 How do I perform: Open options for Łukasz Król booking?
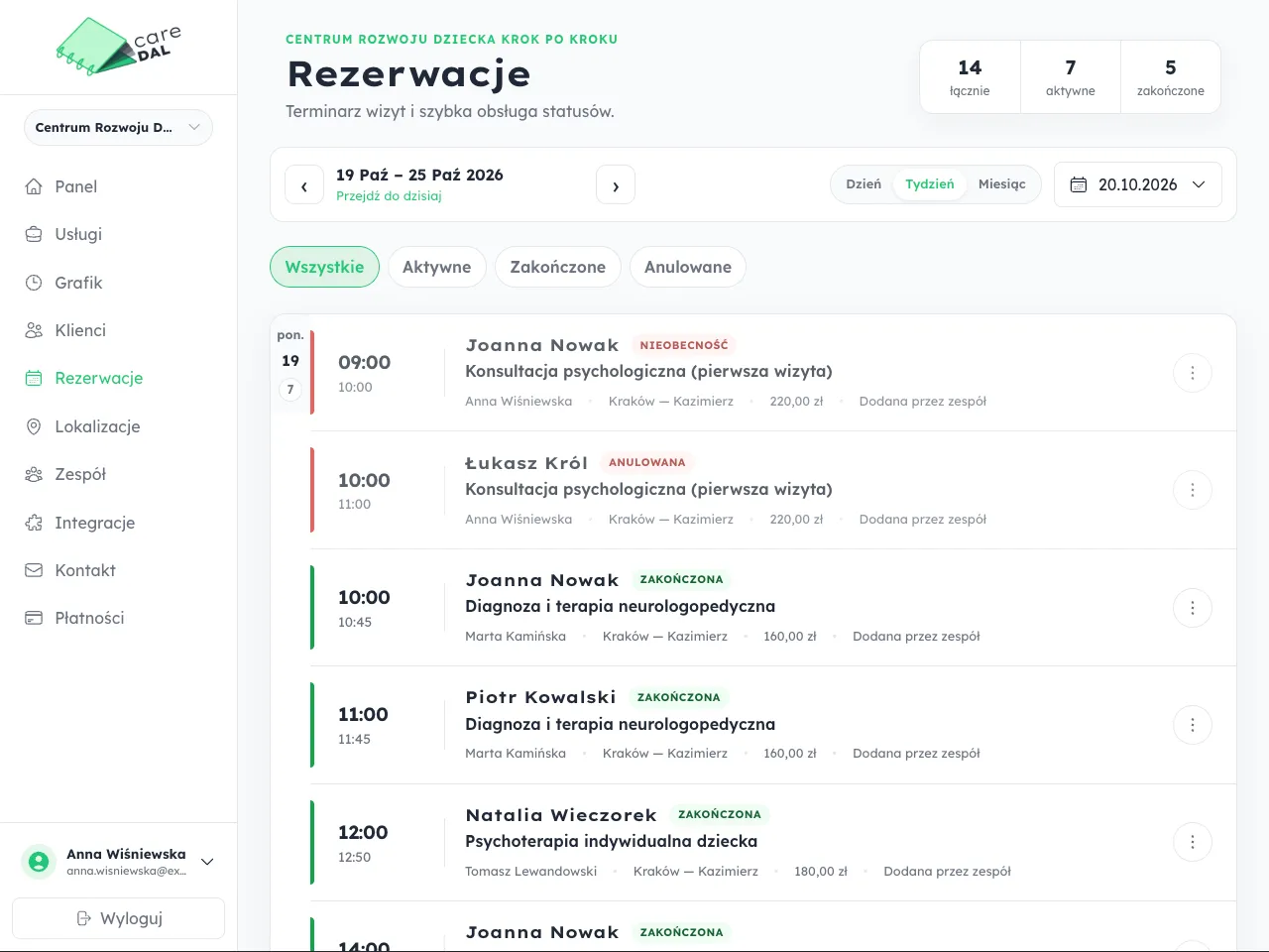(1193, 490)
